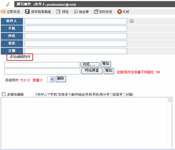The image size is (175, 150).
Task: Open address book icon beside 收件人 field
Action: coord(131,21)
